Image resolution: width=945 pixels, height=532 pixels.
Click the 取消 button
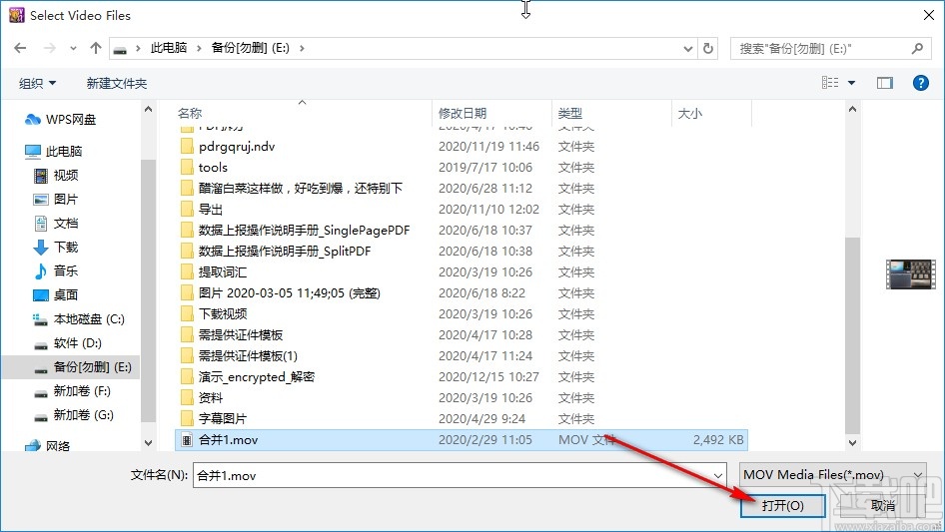[882, 505]
